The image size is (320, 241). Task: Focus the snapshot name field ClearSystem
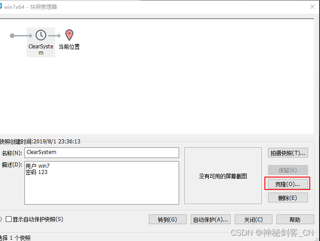point(102,153)
